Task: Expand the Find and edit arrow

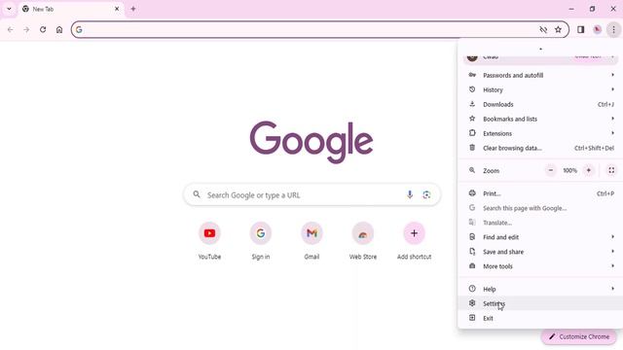Action: (612, 237)
